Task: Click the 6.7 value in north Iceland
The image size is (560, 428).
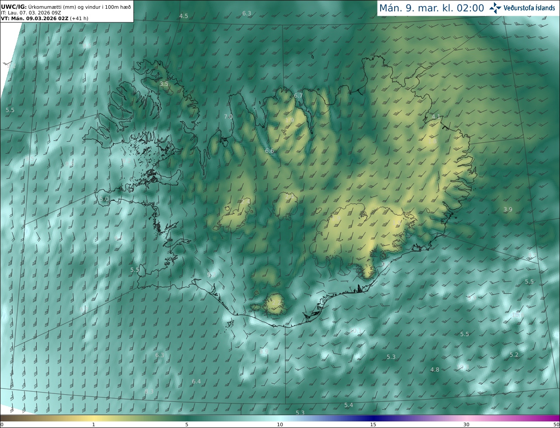Action: (x=298, y=95)
